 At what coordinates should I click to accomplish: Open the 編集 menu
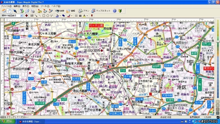pos(17,6)
